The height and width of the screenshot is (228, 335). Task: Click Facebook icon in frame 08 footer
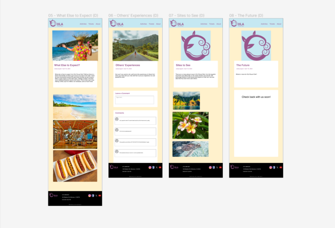coord(274,167)
